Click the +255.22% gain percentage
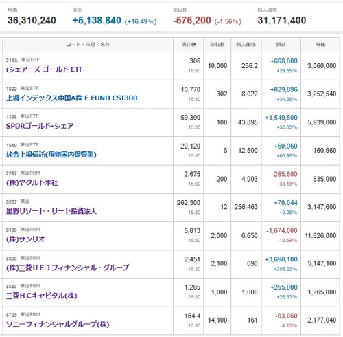343x337 pixels. [285, 269]
